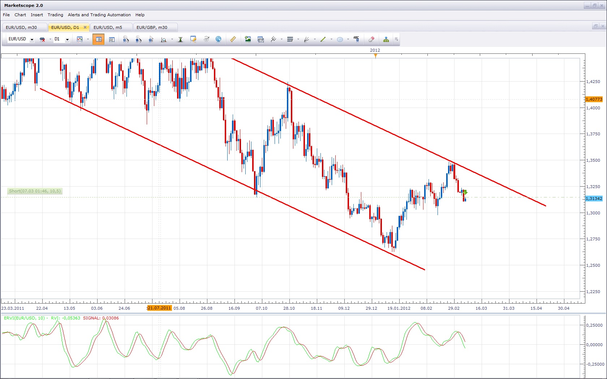Select the eraser tool
Viewport: 607px width, 379px height.
click(x=371, y=39)
